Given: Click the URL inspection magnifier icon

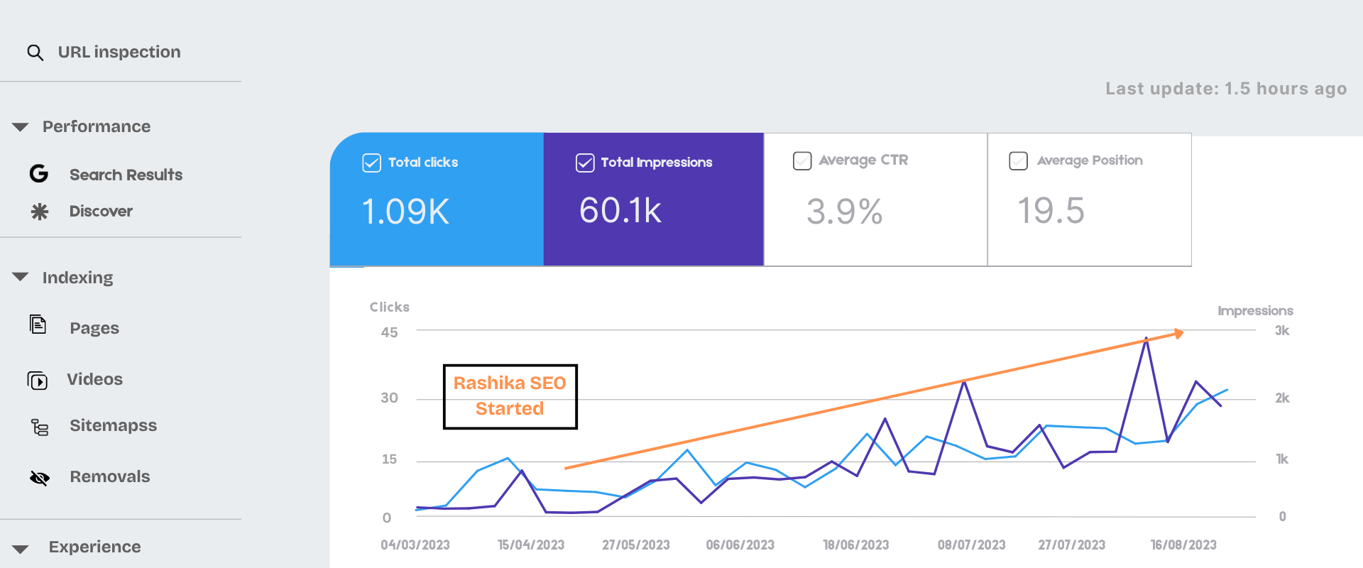Looking at the screenshot, I should (35, 53).
